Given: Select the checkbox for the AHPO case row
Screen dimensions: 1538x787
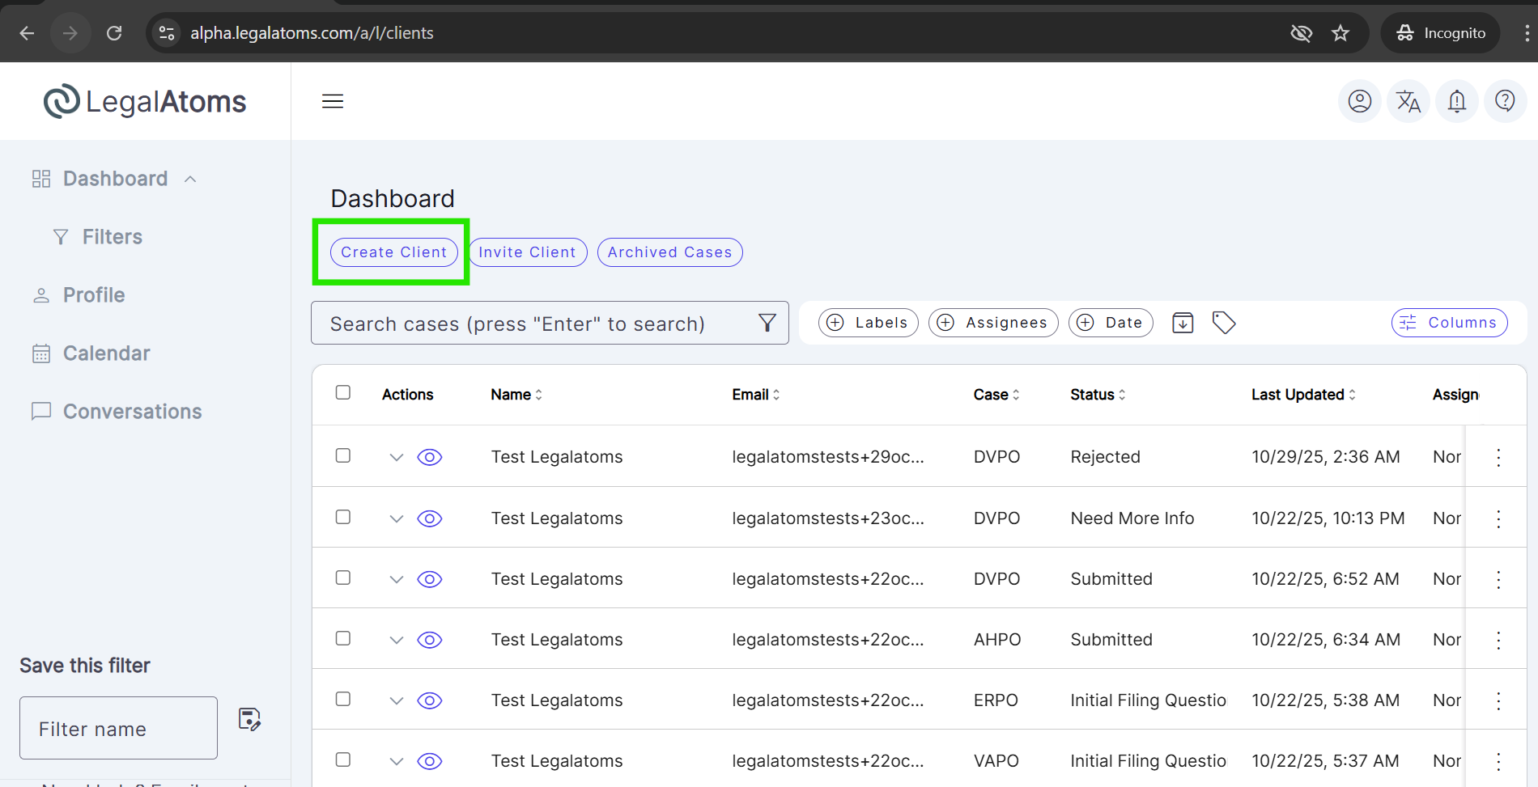Looking at the screenshot, I should click(343, 639).
